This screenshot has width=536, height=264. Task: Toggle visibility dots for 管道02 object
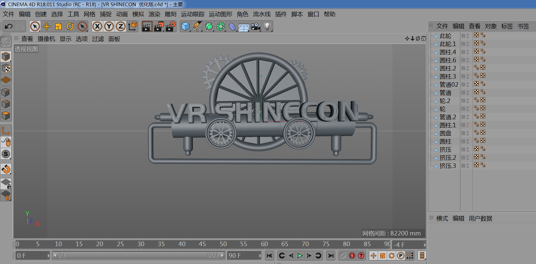468,84
